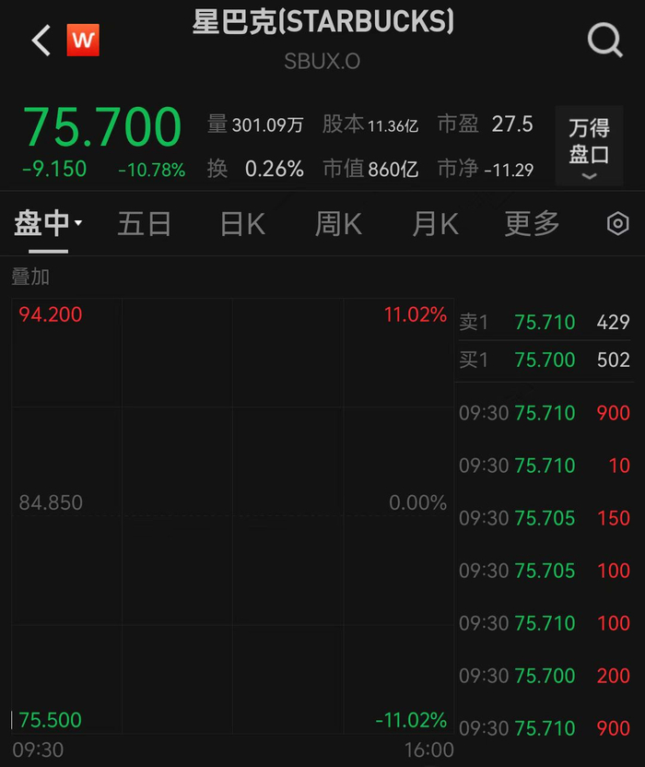
Task: Tap the 叠加 overlay button
Action: (x=30, y=277)
